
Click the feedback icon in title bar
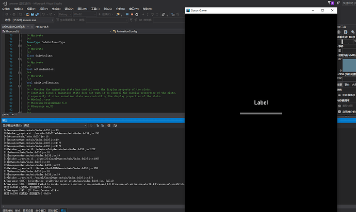pos(338,3)
